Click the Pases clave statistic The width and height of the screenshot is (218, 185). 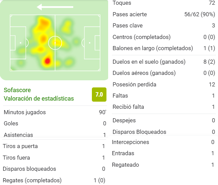pos(164,25)
